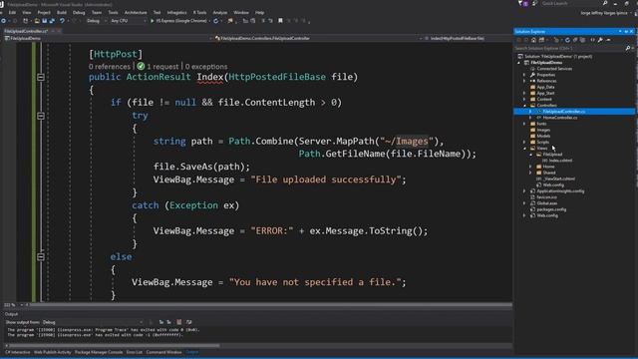Open the Build menu

(x=62, y=13)
